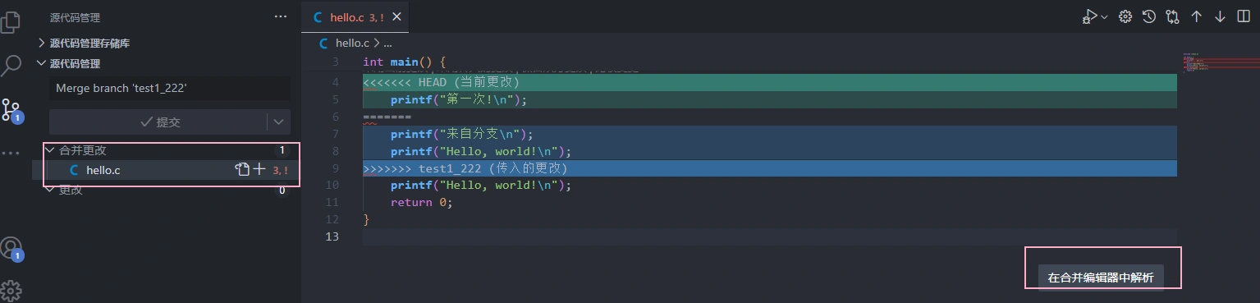The height and width of the screenshot is (303, 1260).
Task: Click 在合并编辑器中解析 button
Action: 1101,278
